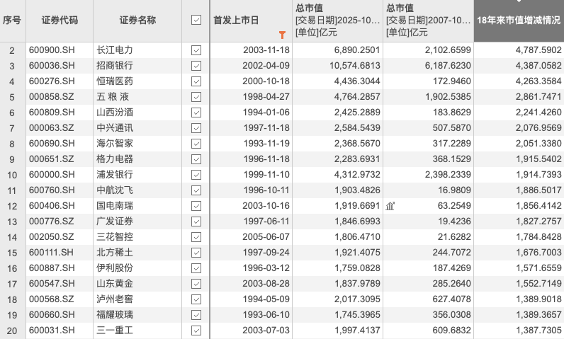Click the 证券名称 column header
Viewport: 564px width, 339px height.
click(137, 21)
